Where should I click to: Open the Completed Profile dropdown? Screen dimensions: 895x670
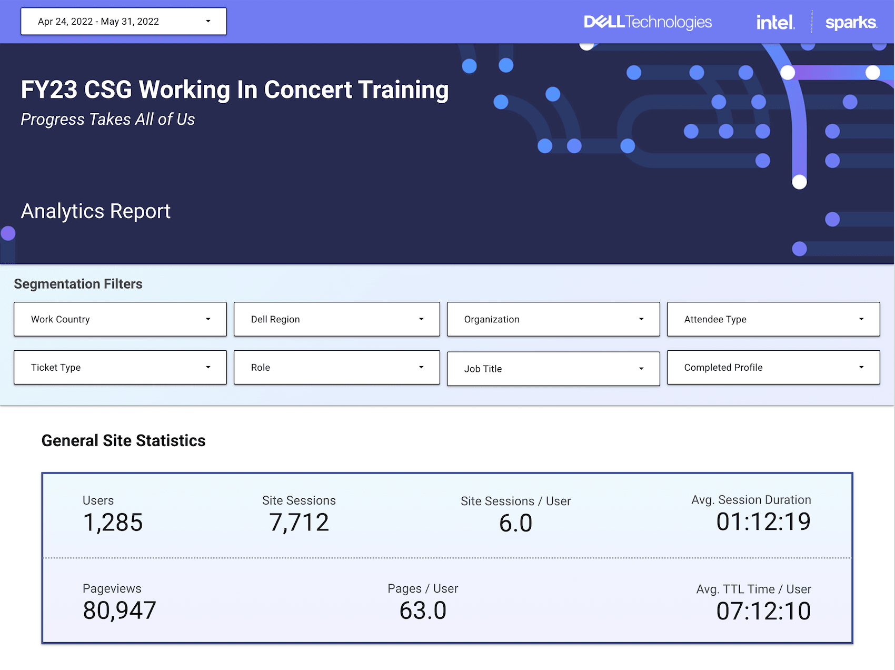click(x=773, y=368)
